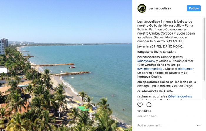Open javierlara04 commenter profile
Image resolution: width=206 pixels, height=131 pixels.
point(146,46)
